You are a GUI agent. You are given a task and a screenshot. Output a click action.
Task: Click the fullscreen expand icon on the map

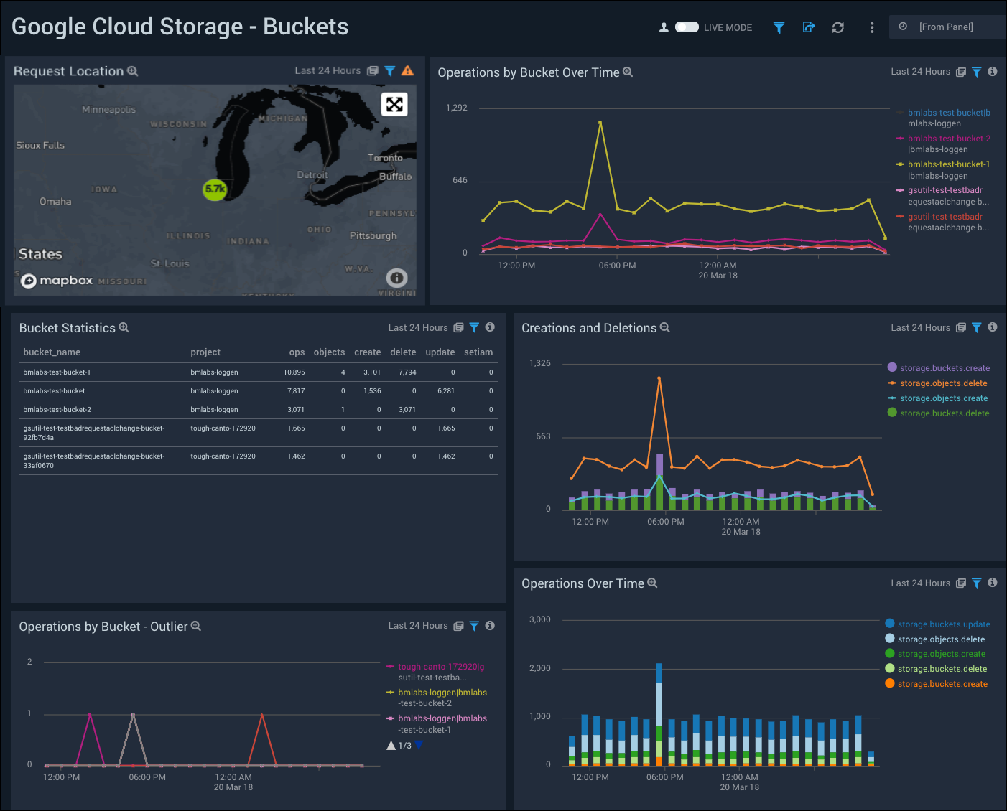click(394, 103)
